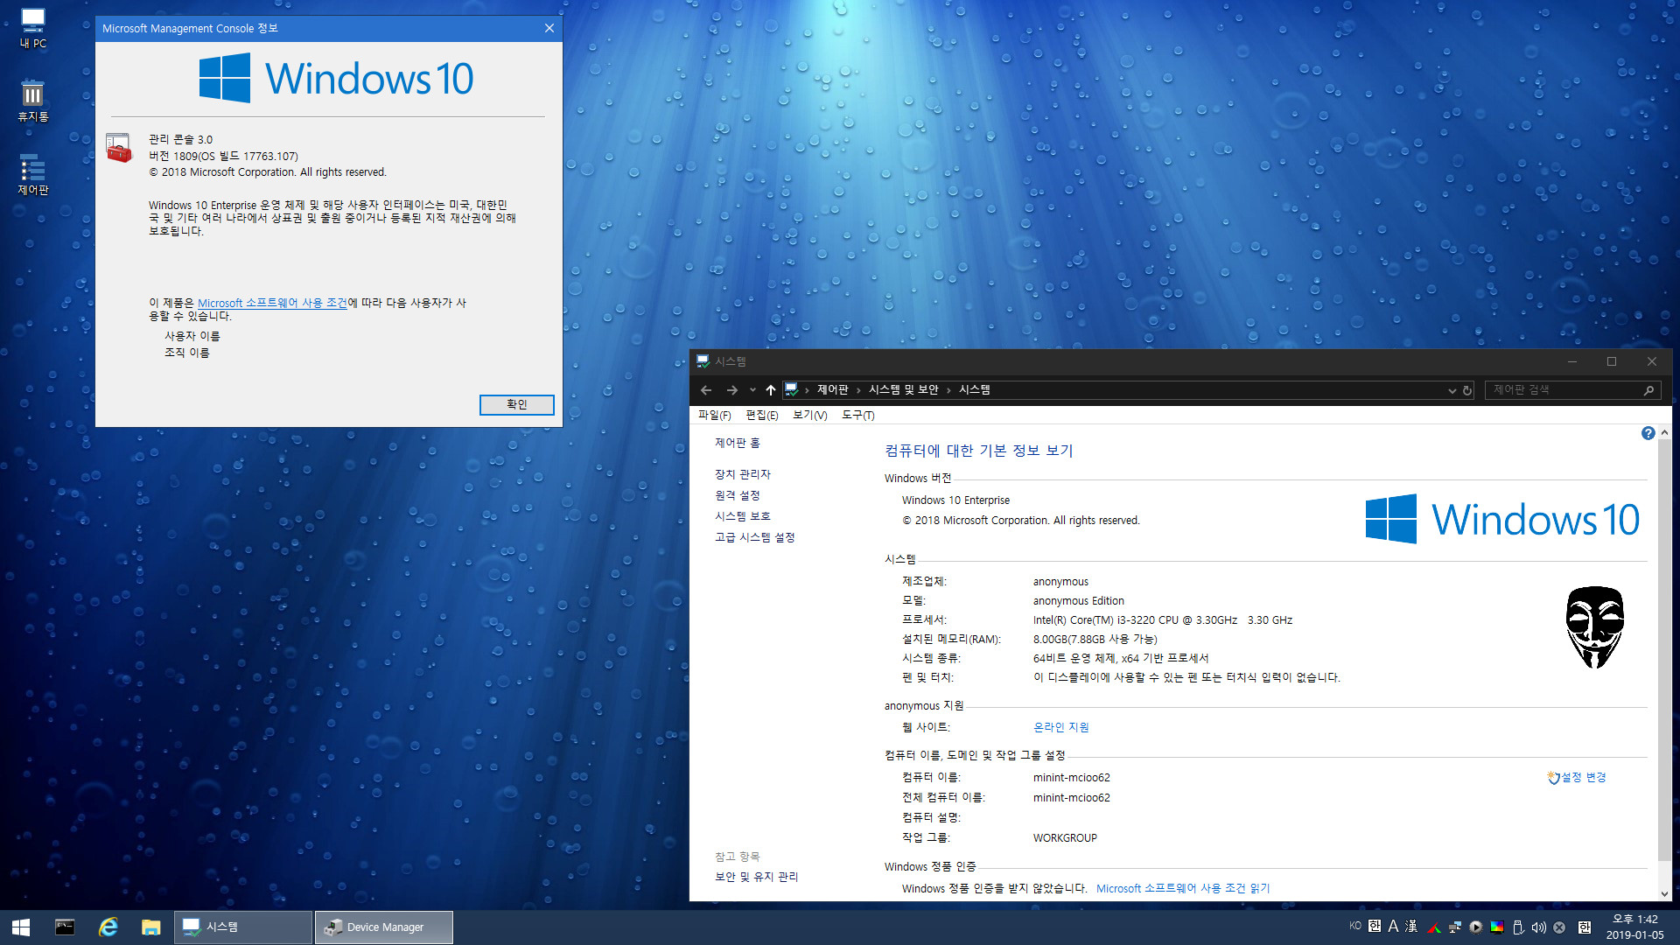1680x945 pixels.
Task: Click the round play button tray icon
Action: (1476, 927)
